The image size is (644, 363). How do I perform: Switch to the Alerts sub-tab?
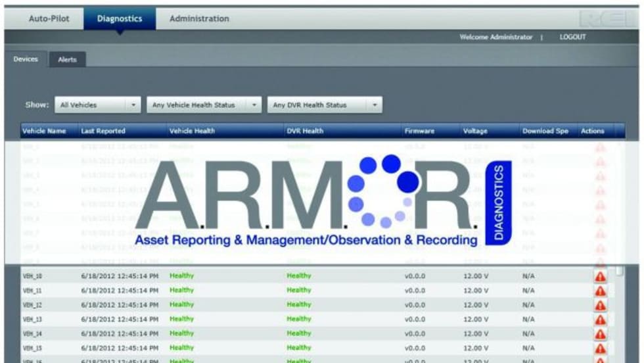pos(67,60)
